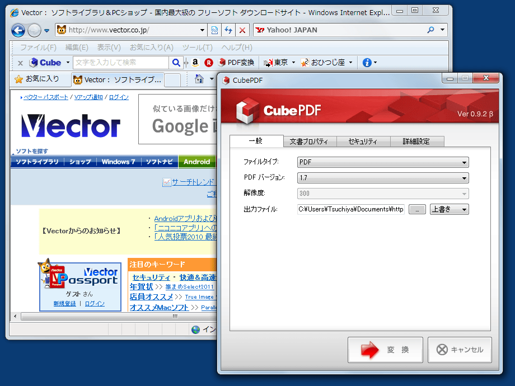The height and width of the screenshot is (386, 515).
Task: Click the search magnifier in Yahoo box
Action: click(x=430, y=30)
